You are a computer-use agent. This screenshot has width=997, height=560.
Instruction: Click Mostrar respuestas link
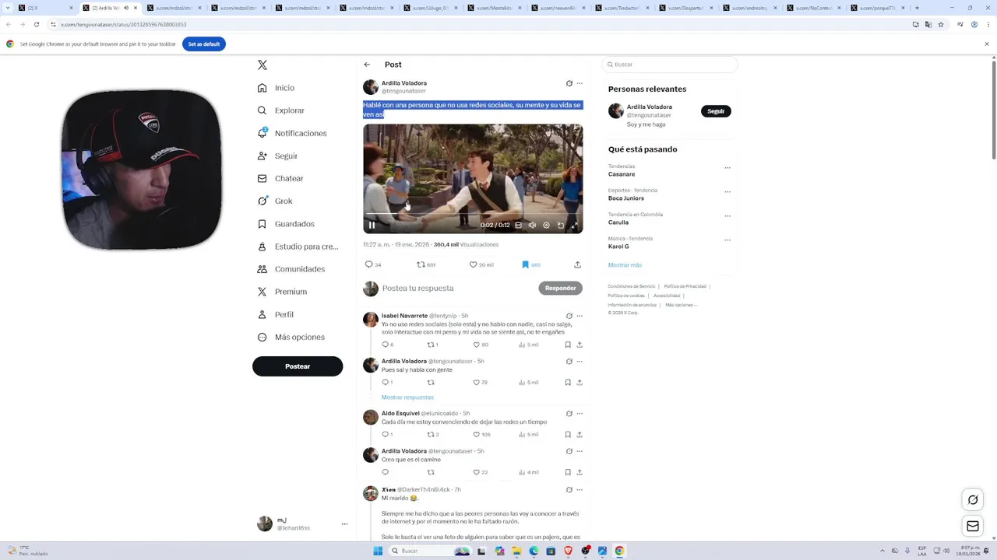(x=407, y=397)
